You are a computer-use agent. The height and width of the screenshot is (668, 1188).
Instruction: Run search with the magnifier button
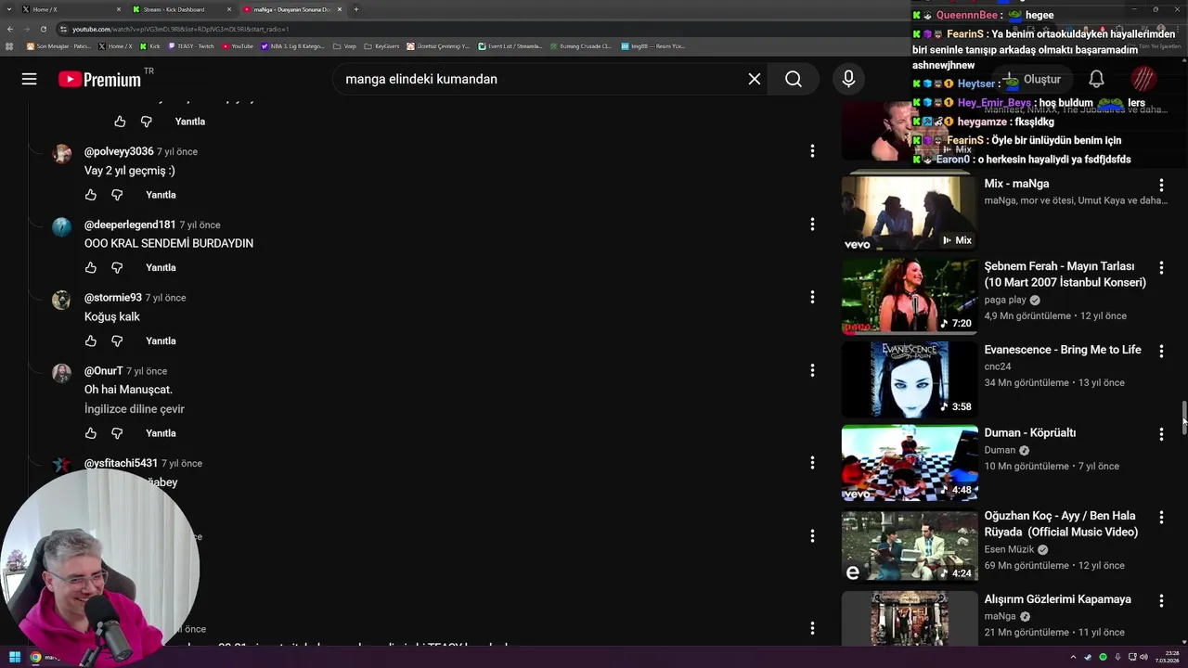(794, 79)
